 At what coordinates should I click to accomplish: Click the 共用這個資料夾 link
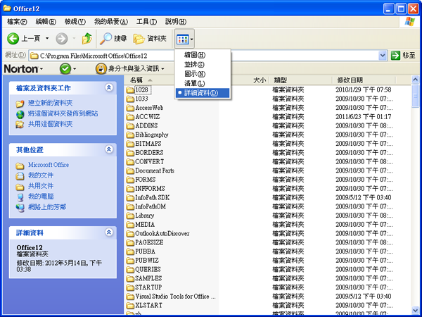pyautogui.click(x=51, y=124)
